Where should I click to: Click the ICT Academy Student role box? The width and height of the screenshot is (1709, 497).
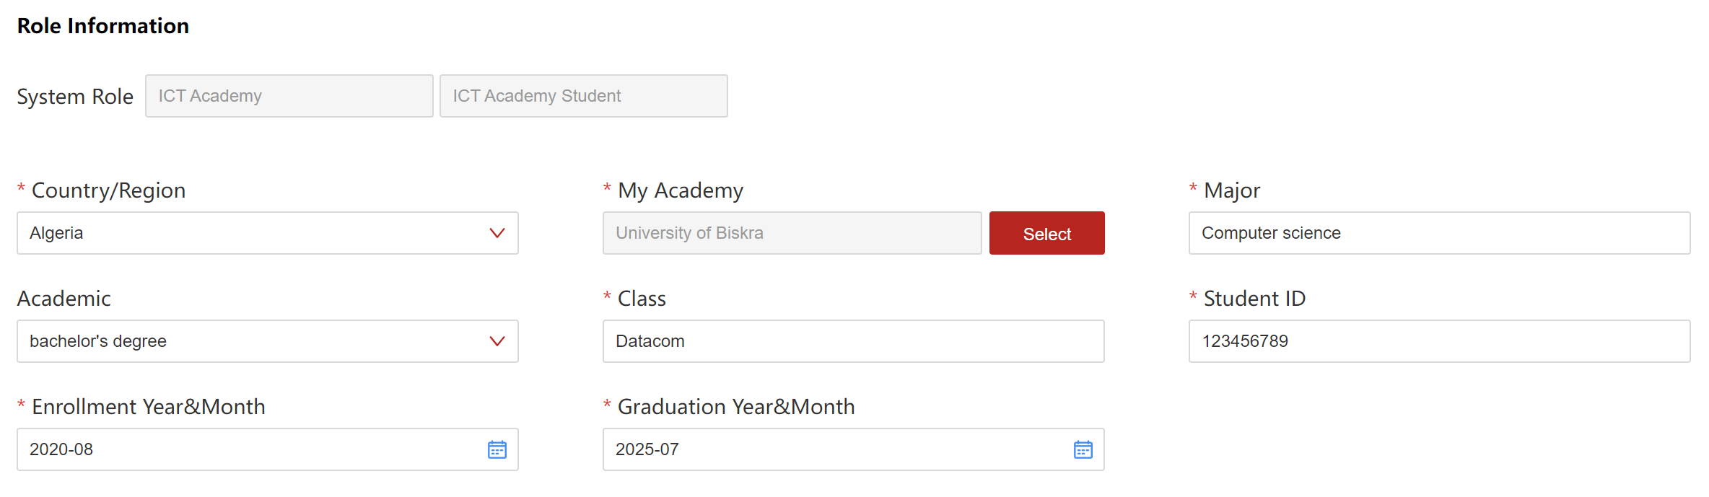(x=583, y=96)
